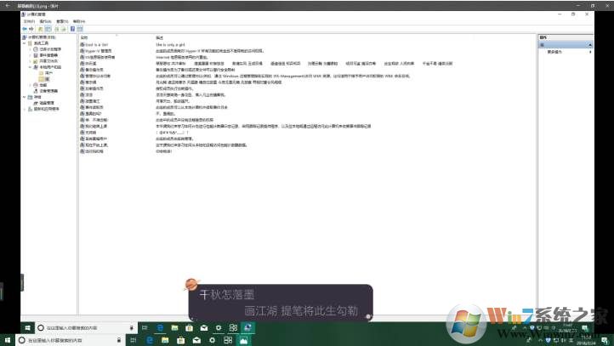Collapse the 存储 branch
The height and width of the screenshot is (346, 614).
25,97
